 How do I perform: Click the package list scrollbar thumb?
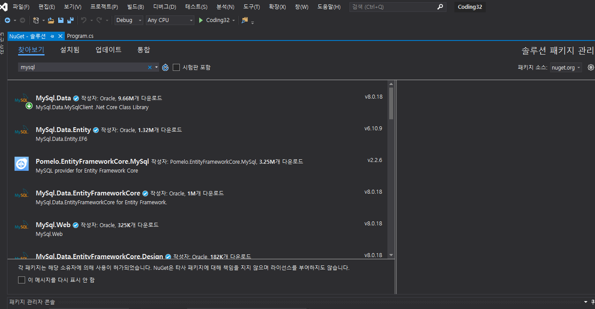point(391,103)
